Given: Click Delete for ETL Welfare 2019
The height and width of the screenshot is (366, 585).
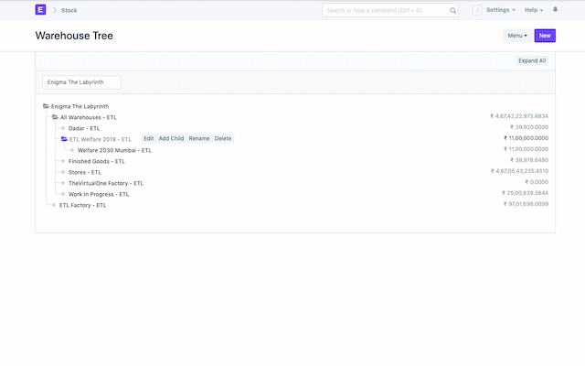Looking at the screenshot, I should 223,139.
